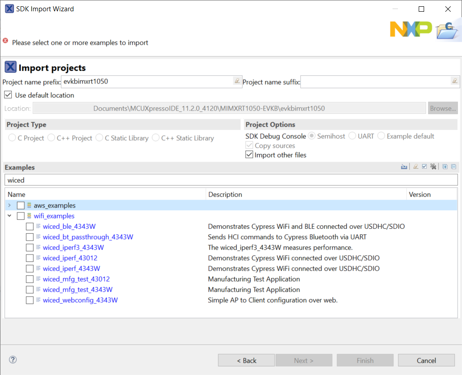This screenshot has height=375, width=462.
Task: Open the wiced_webconfig_4343W example link
Action: click(80, 300)
